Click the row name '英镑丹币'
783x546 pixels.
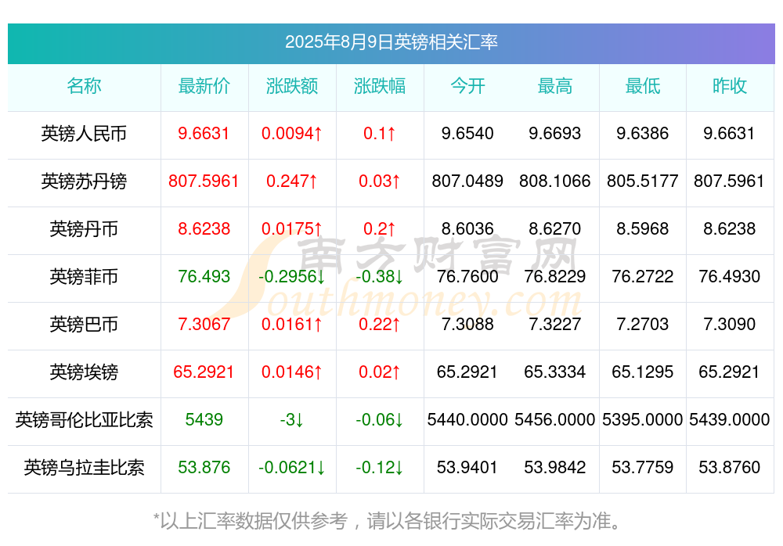(84, 229)
